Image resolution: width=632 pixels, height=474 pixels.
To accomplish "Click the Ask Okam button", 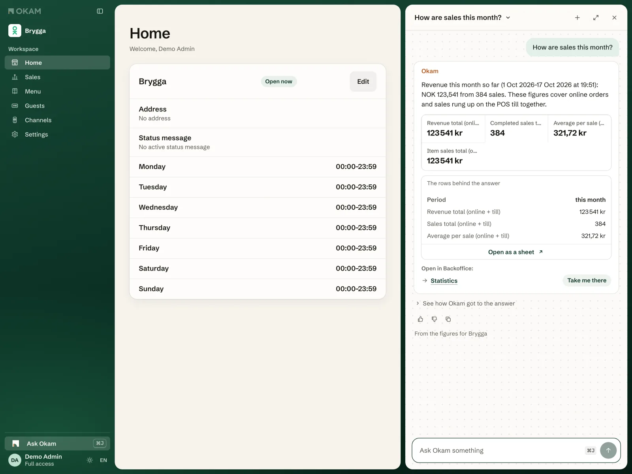I will pyautogui.click(x=57, y=444).
